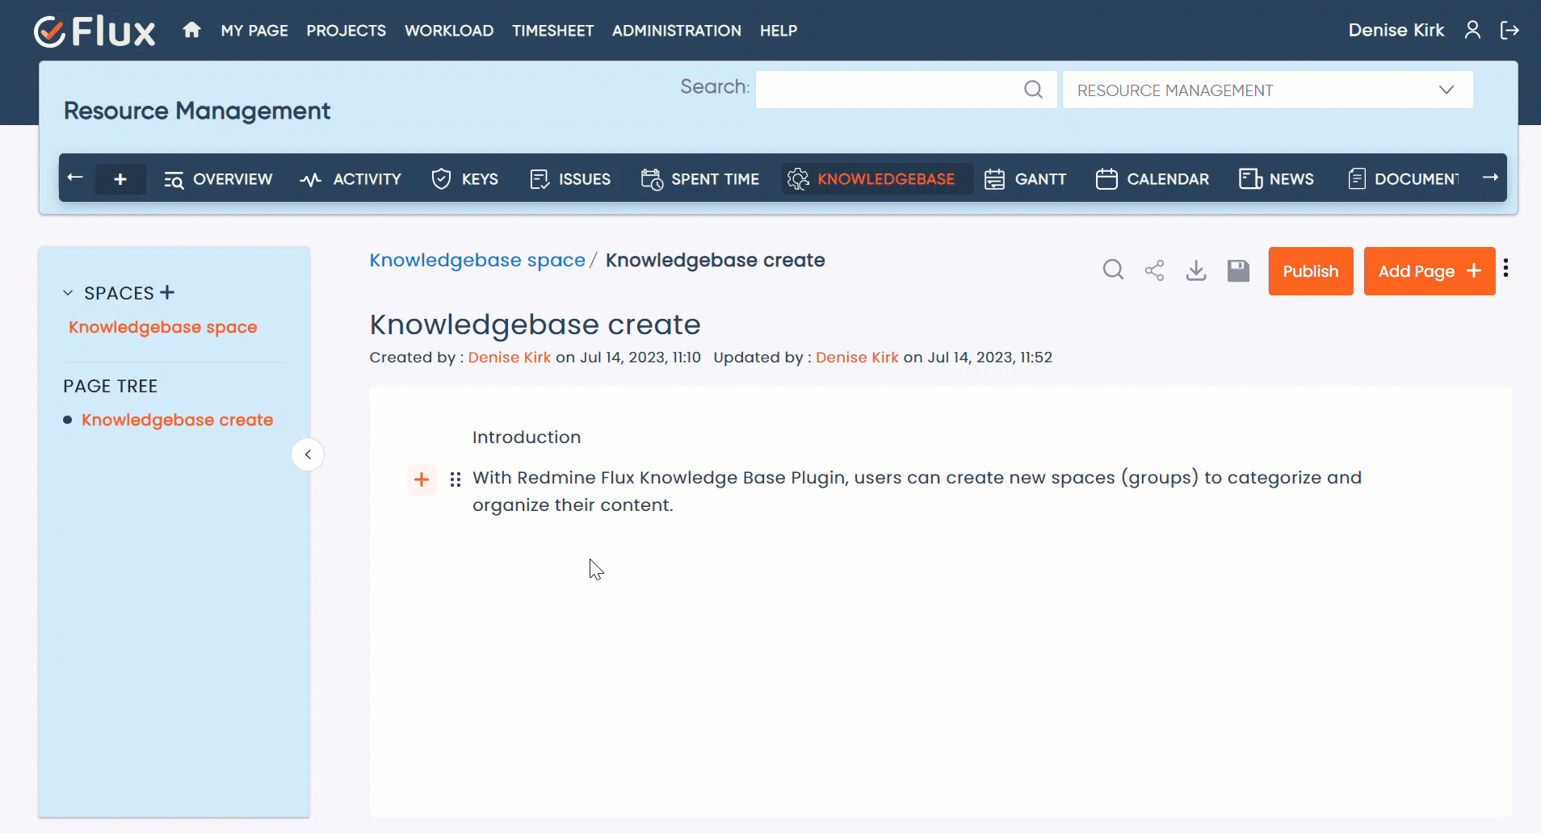Screen dimensions: 1541x833
Task: Open the user profile icon
Action: coord(1472,31)
